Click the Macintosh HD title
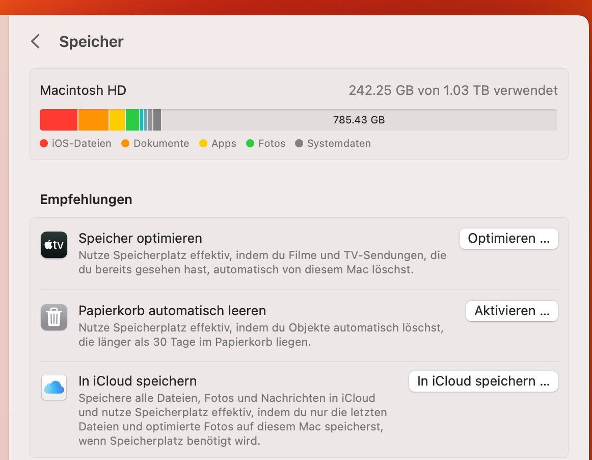The width and height of the screenshot is (592, 460). pyautogui.click(x=83, y=90)
